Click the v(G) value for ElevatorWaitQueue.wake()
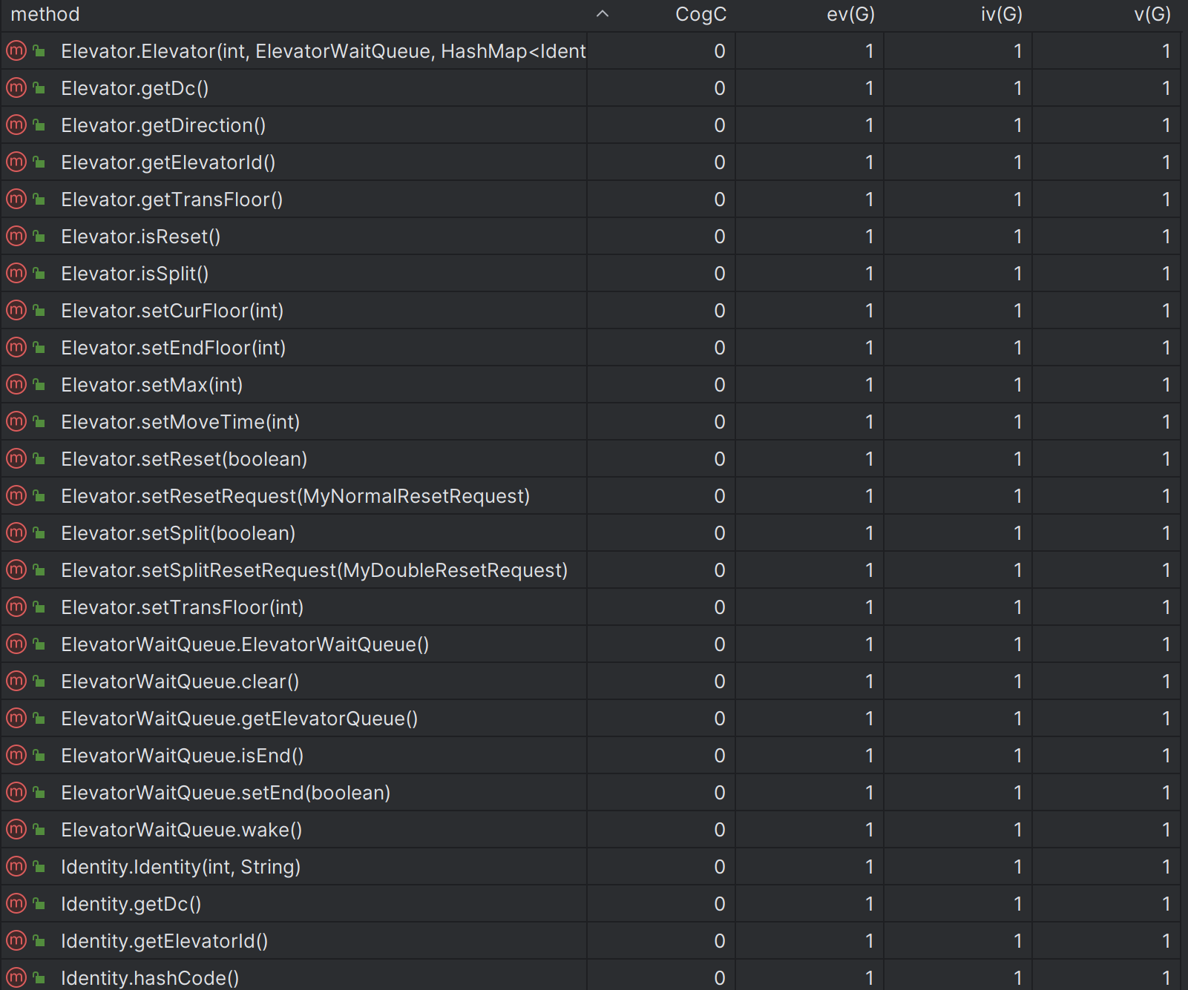Image resolution: width=1188 pixels, height=990 pixels. point(1166,830)
